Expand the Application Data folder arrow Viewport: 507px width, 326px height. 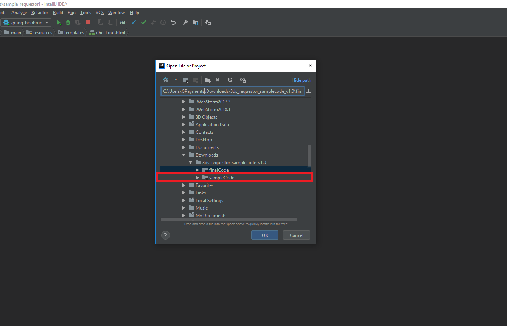point(184,125)
